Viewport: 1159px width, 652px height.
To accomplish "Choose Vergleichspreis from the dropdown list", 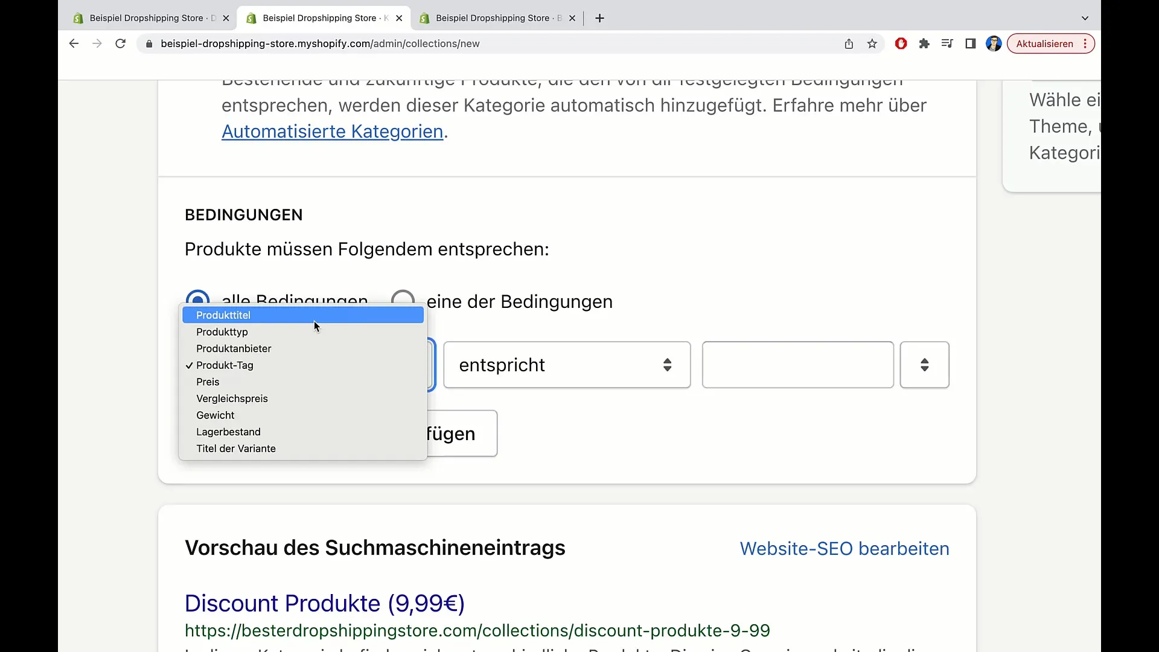I will click(303, 398).
